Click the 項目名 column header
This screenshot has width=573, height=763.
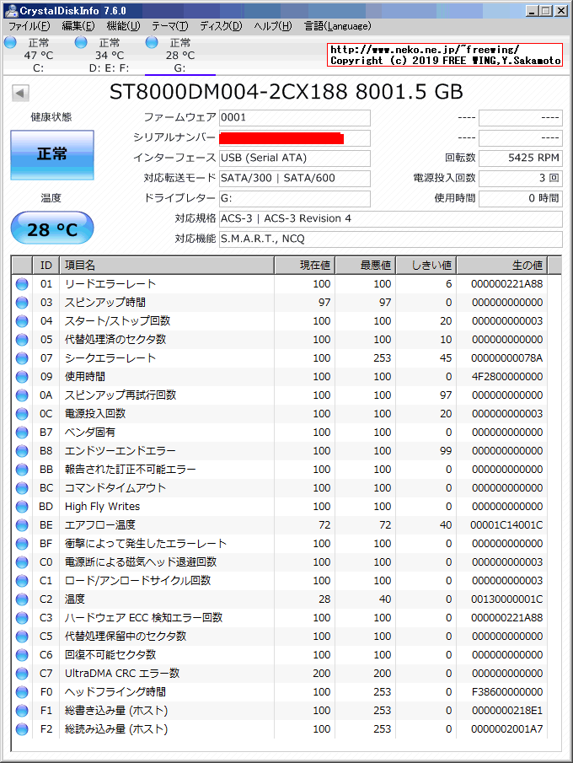[x=166, y=266]
